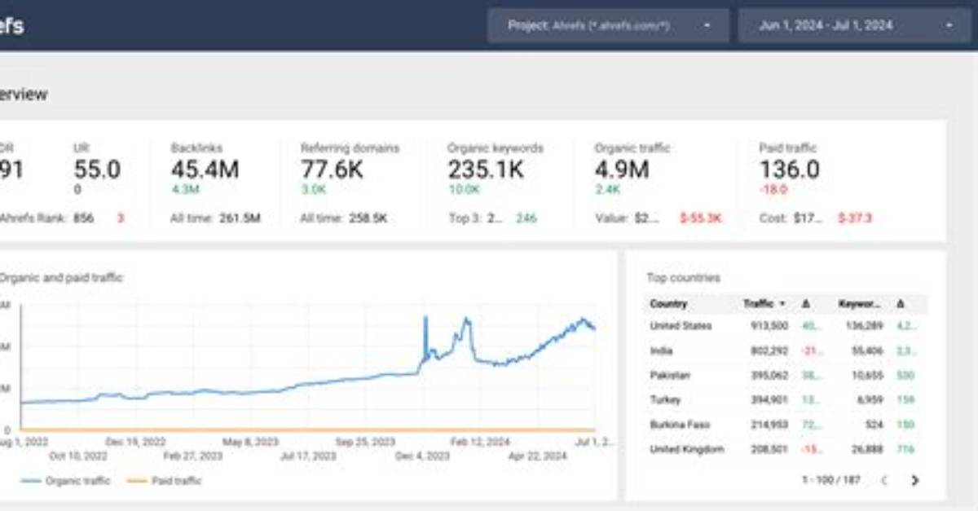The height and width of the screenshot is (511, 978).
Task: Click the 802,292 traffic cell
Action: pos(768,351)
